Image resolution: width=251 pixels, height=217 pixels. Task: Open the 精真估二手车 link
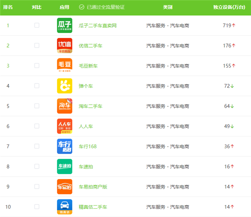93,207
